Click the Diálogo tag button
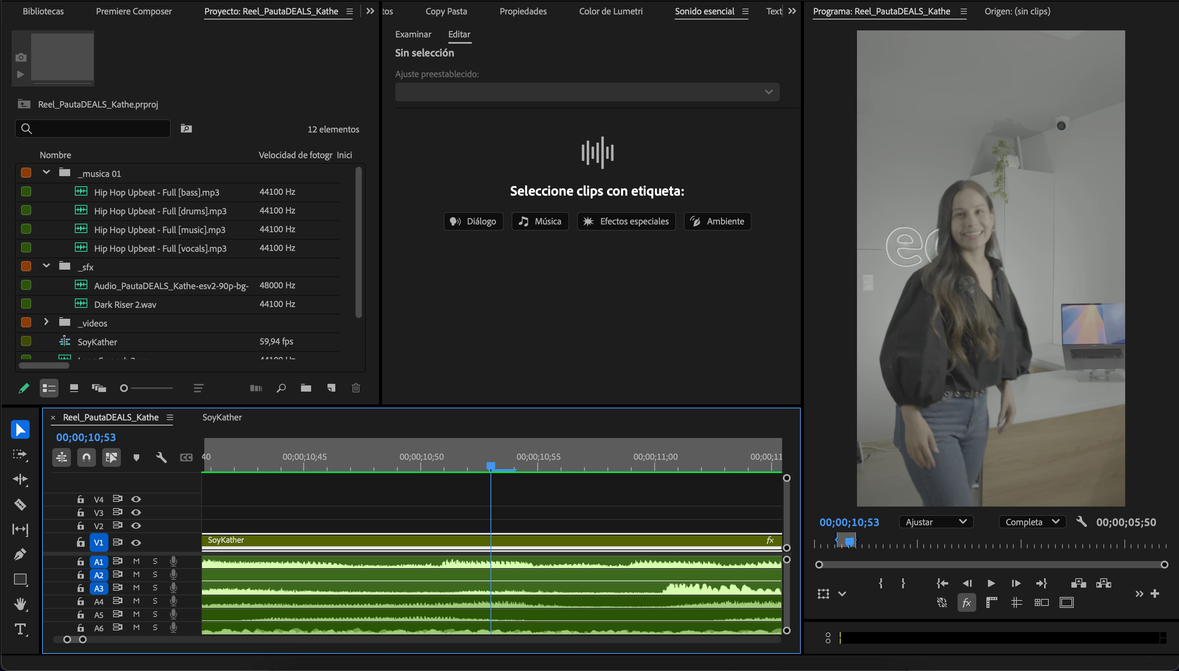The width and height of the screenshot is (1179, 671). coord(473,221)
